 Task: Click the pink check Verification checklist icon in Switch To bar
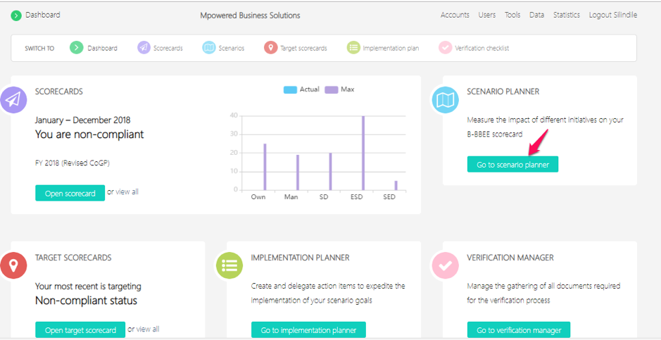[445, 48]
